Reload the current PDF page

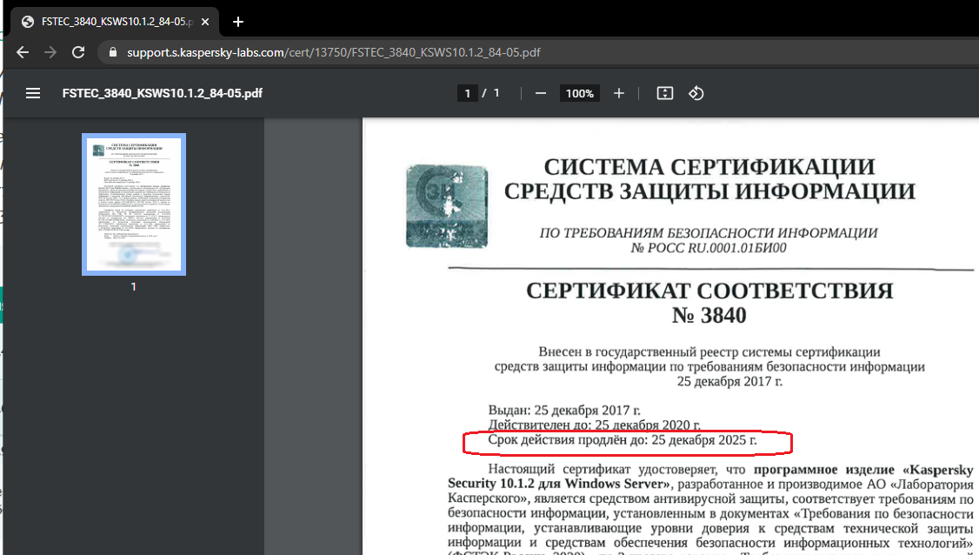78,52
